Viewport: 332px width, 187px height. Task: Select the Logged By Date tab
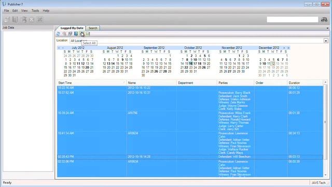coord(72,28)
